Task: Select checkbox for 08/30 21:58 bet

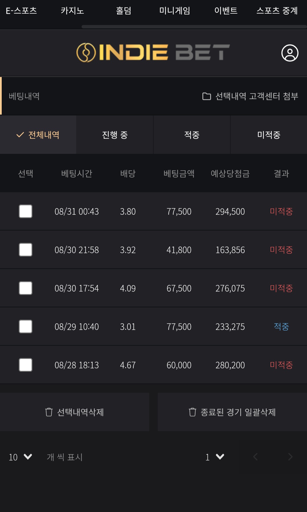Action: (x=26, y=250)
